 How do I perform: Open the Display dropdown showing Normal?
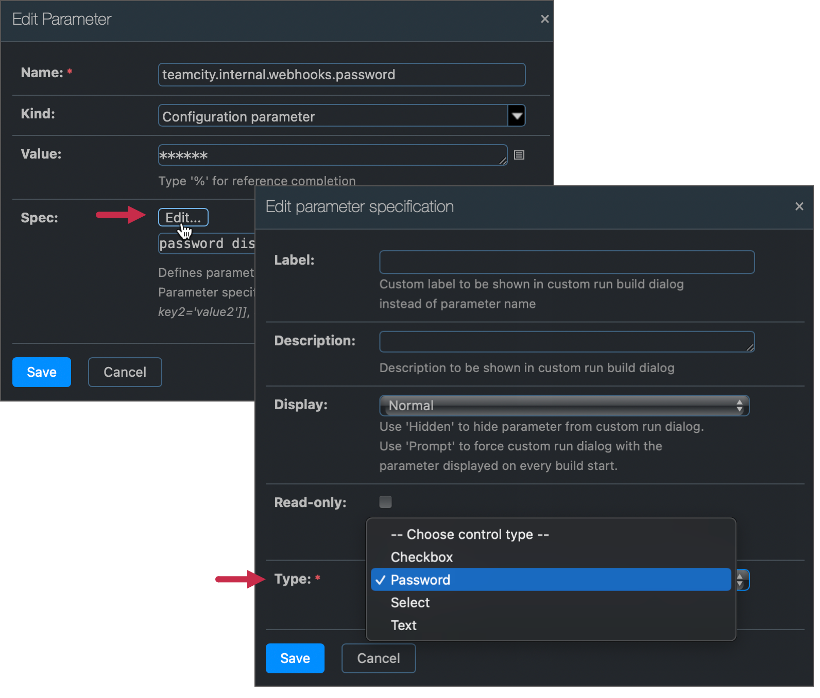point(564,406)
